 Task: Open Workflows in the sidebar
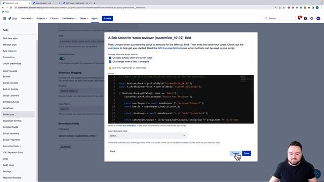click(x=8, y=108)
